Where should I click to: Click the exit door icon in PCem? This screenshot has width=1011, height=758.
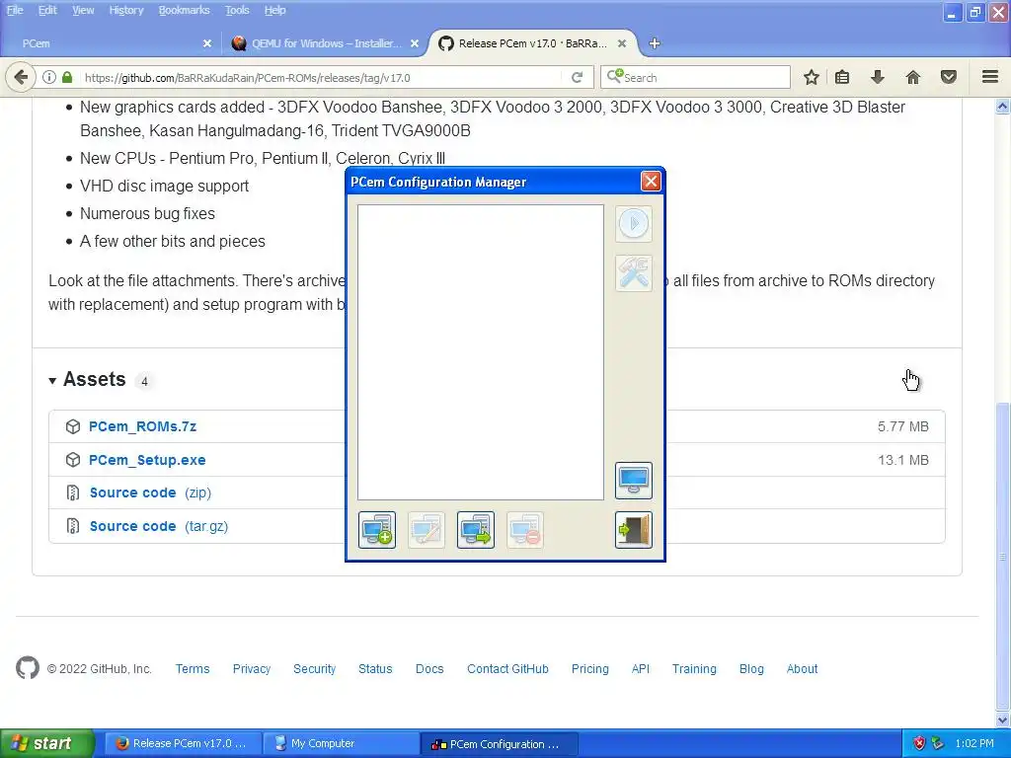(x=634, y=530)
